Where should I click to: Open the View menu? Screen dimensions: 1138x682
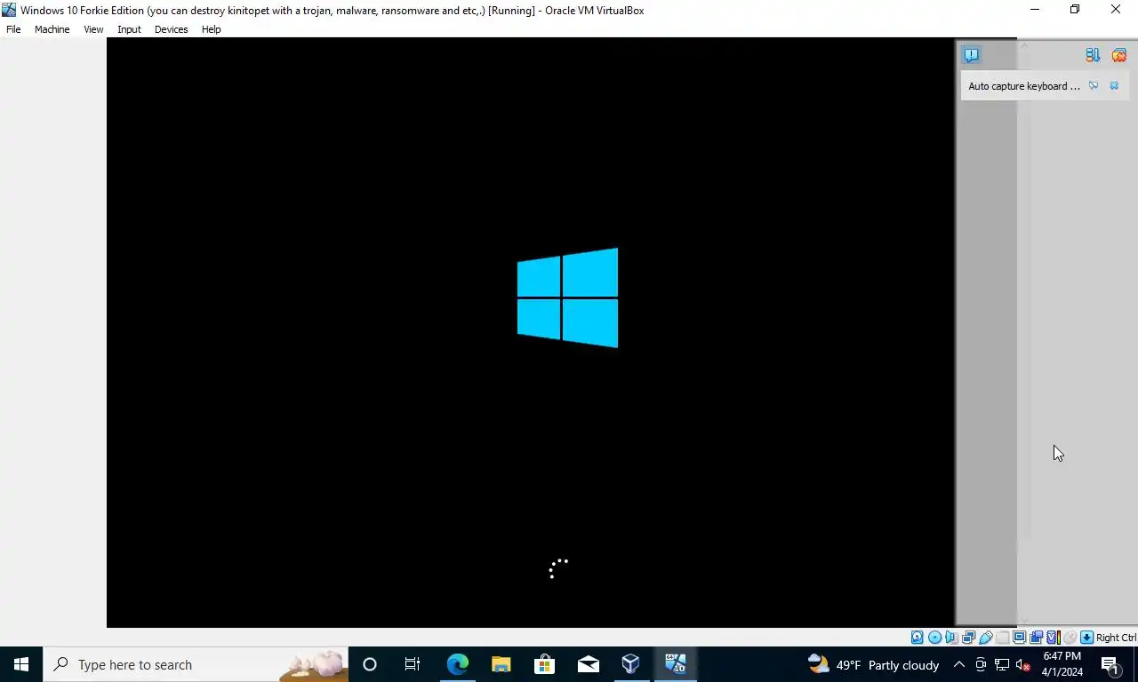pyautogui.click(x=93, y=29)
